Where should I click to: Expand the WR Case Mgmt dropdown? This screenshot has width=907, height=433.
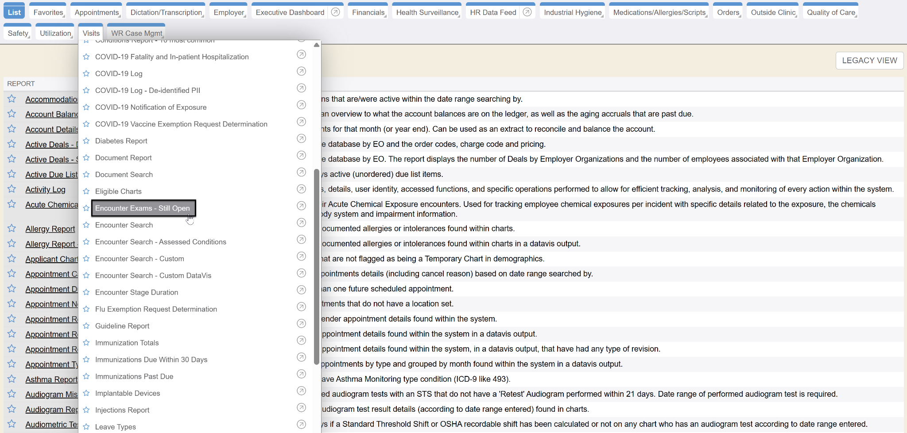[136, 33]
